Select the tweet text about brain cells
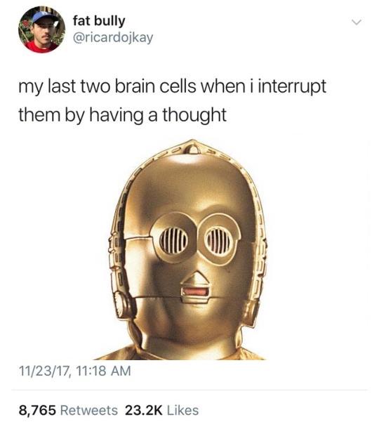Screen dimensions: 379x429 [172, 100]
